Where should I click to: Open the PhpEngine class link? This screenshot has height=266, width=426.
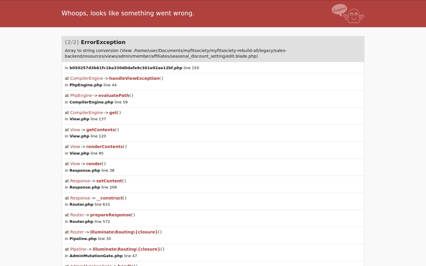[x=81, y=95]
